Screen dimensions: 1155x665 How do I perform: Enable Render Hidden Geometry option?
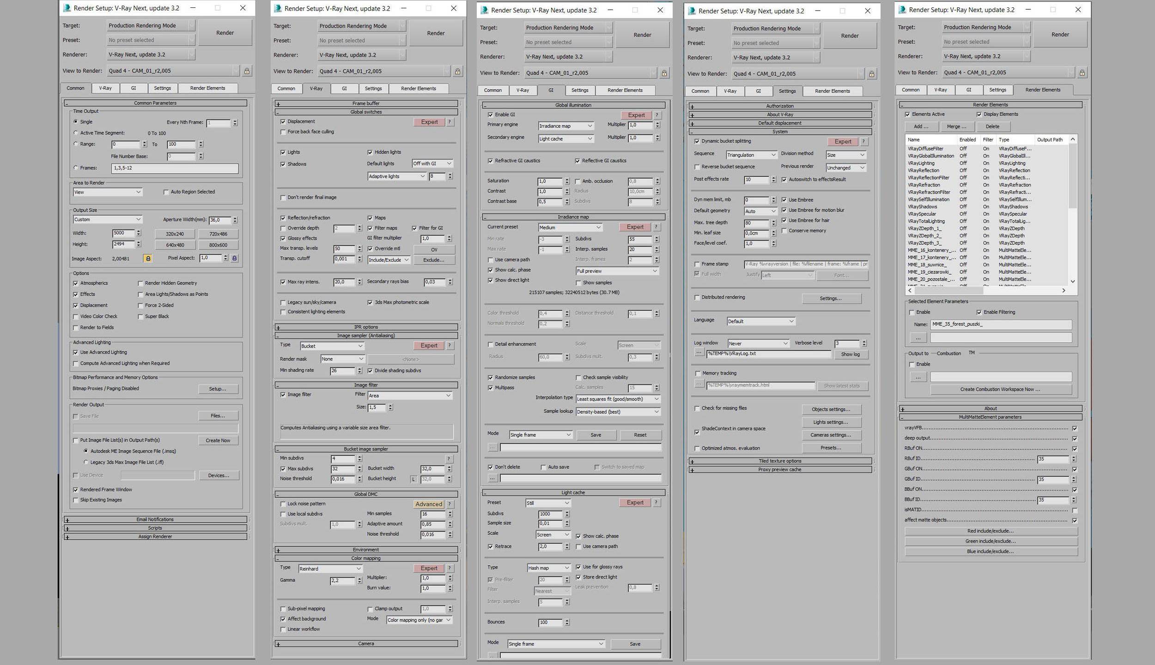tap(140, 284)
